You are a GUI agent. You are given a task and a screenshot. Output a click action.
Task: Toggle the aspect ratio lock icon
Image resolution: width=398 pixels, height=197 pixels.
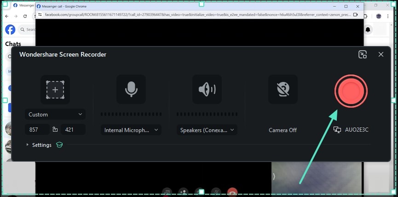pos(55,129)
